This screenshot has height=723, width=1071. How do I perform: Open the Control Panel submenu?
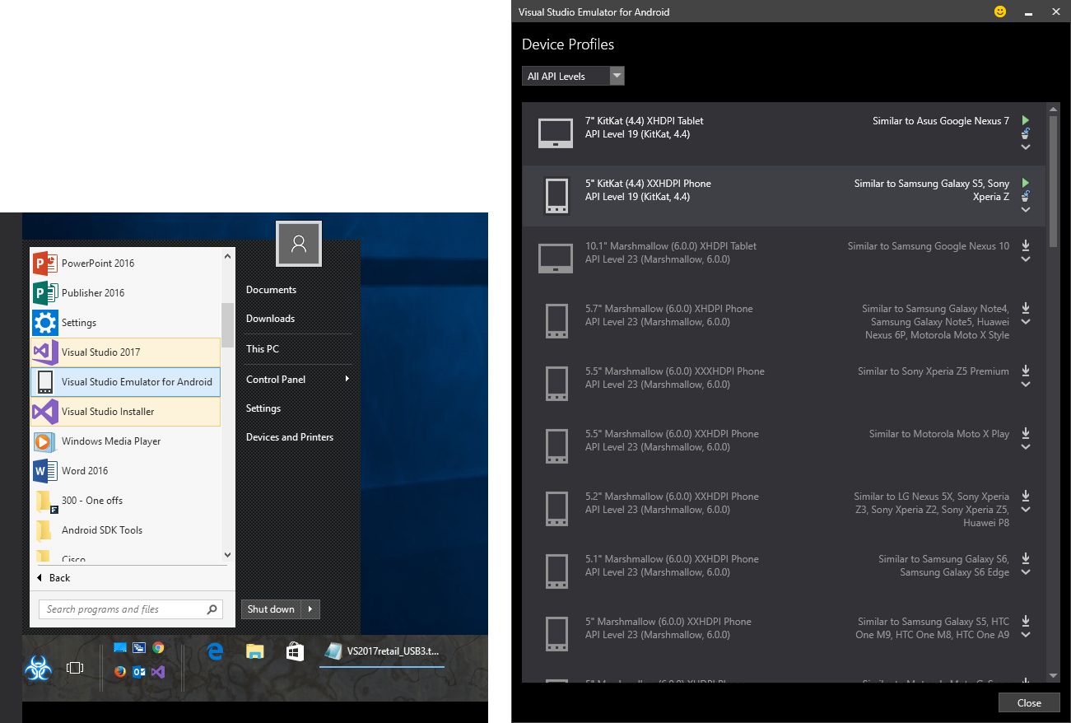(x=298, y=379)
